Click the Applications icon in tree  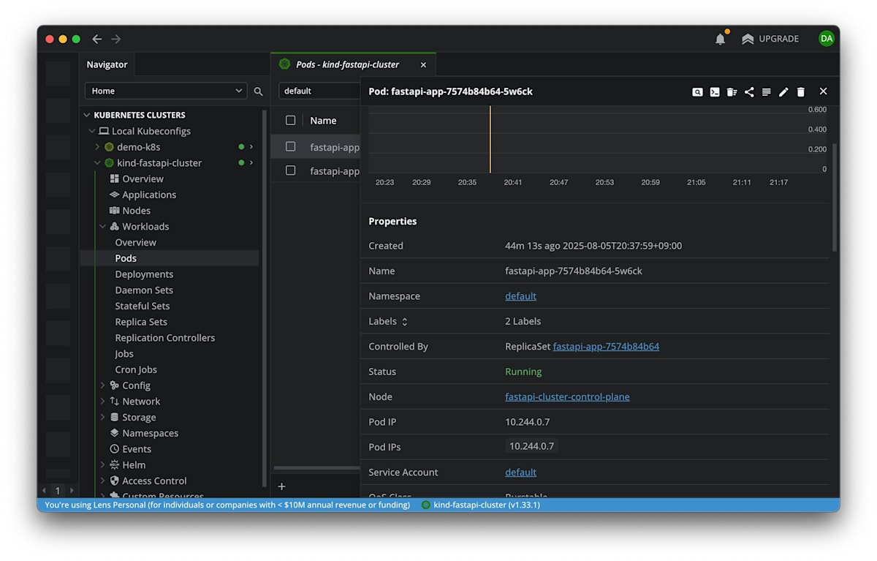[x=114, y=195]
